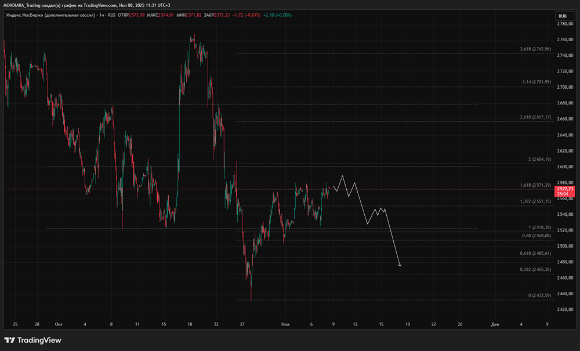580x351 pixels.
Task: Click the Fibonacci label 2 (2 604,16)
Action: [539, 160]
